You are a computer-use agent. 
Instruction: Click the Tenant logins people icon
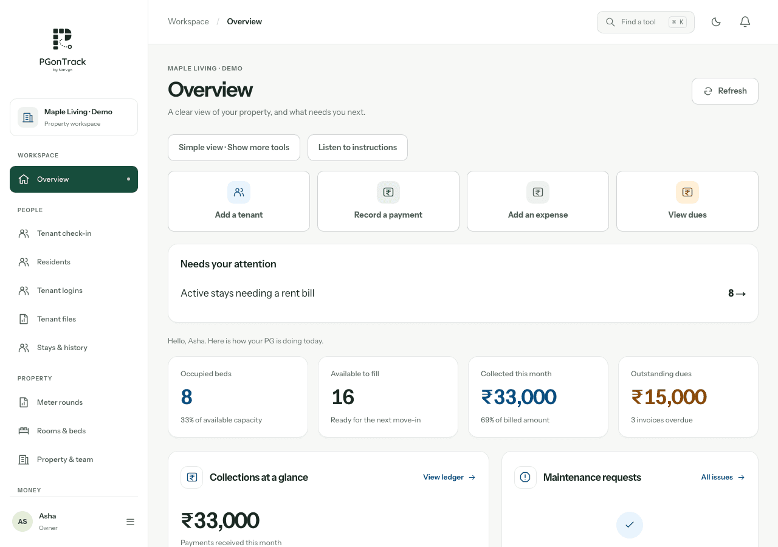coord(24,291)
